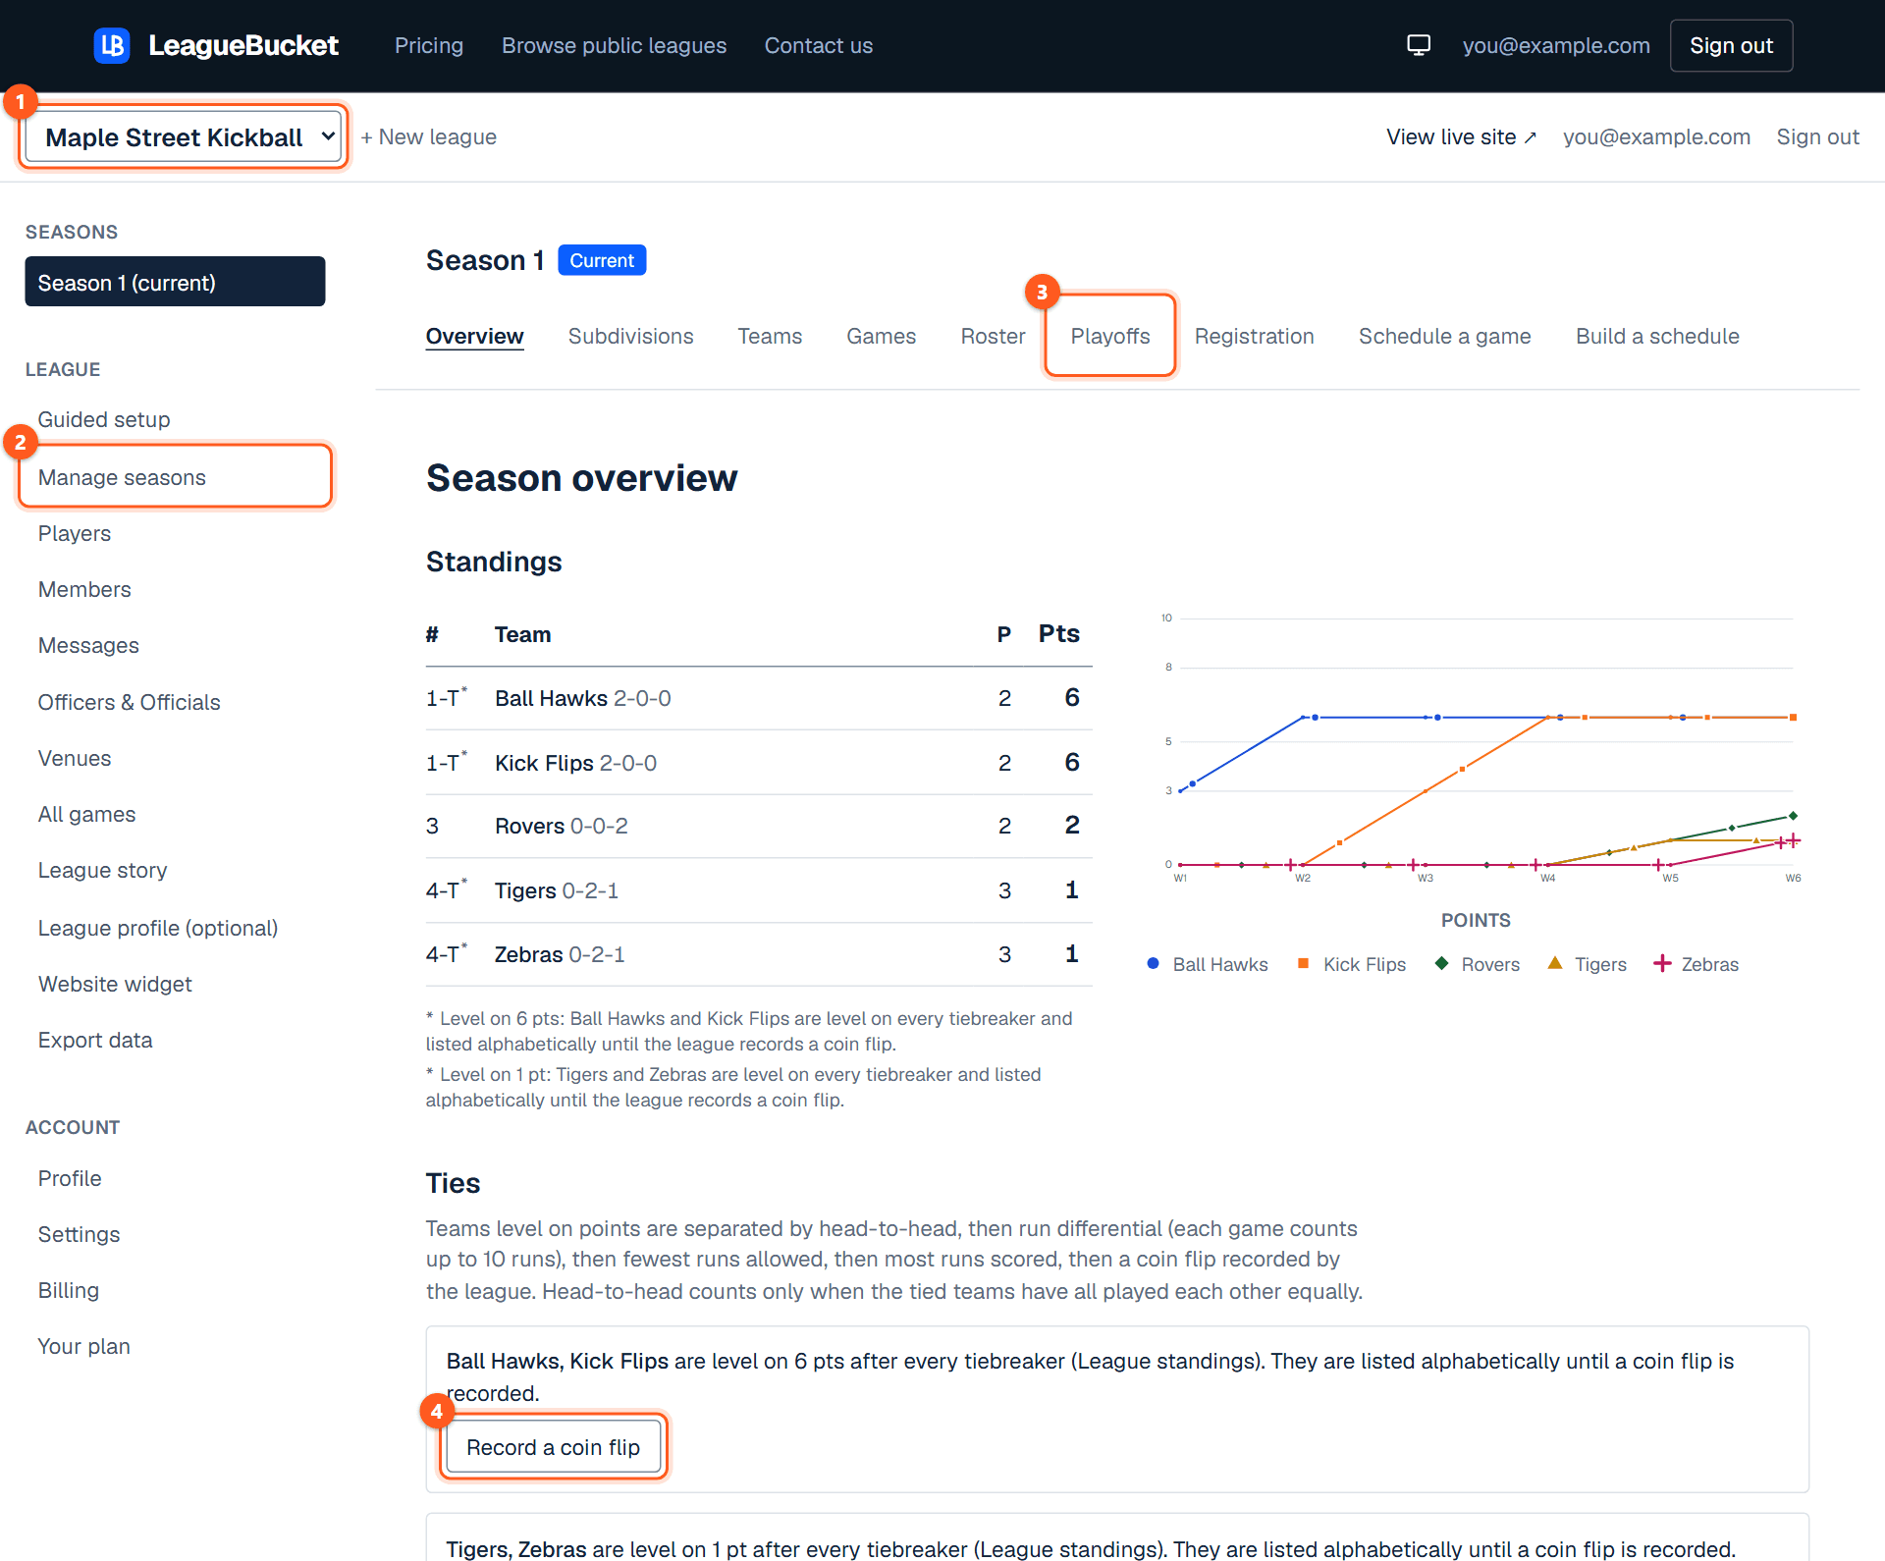The height and width of the screenshot is (1561, 1885).
Task: Click the LeagueBucket LB logo icon
Action: [x=112, y=45]
